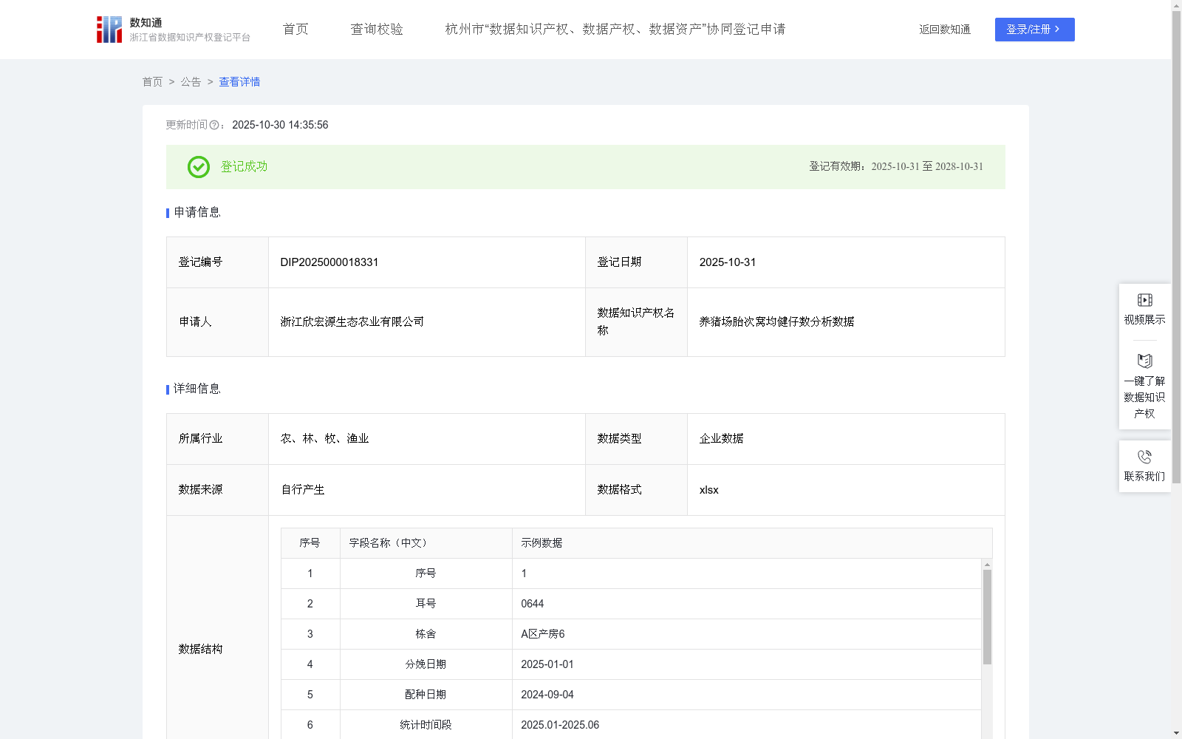Image resolution: width=1182 pixels, height=739 pixels.
Task: Click the 详细信息 section heading
Action: point(197,389)
